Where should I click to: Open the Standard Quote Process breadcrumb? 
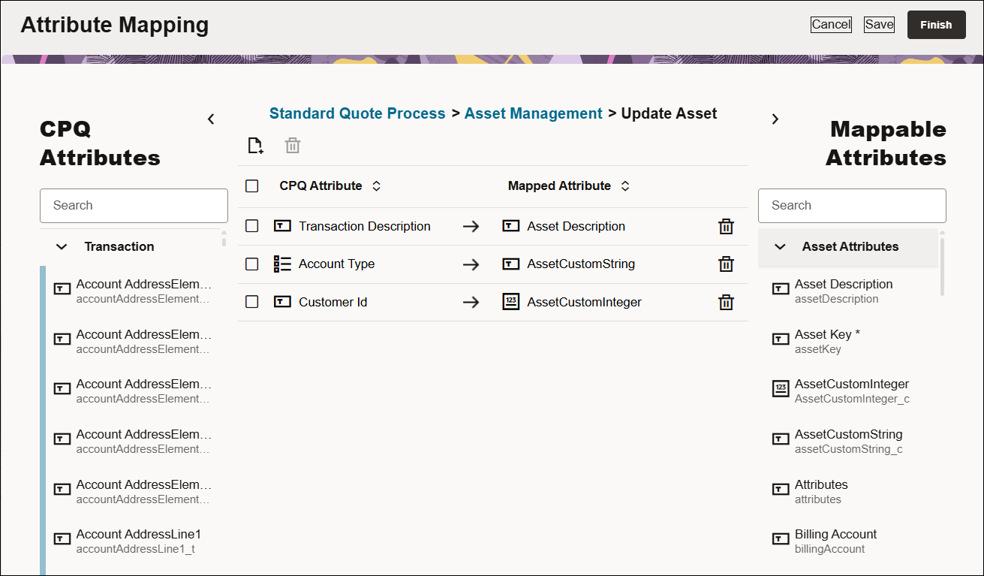(x=357, y=113)
